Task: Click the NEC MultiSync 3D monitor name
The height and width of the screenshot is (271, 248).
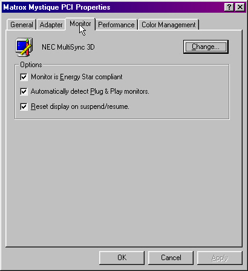Action: click(68, 47)
